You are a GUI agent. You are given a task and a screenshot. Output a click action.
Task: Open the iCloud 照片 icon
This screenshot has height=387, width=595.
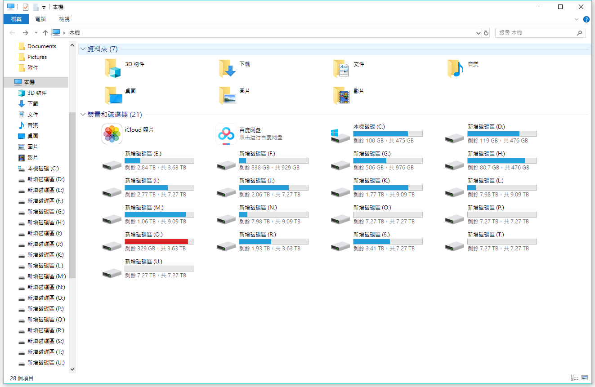[x=112, y=134]
